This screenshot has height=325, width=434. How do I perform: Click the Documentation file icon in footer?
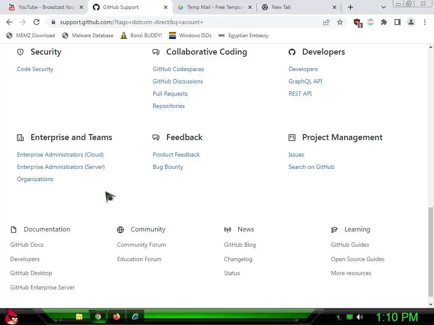[13, 230]
